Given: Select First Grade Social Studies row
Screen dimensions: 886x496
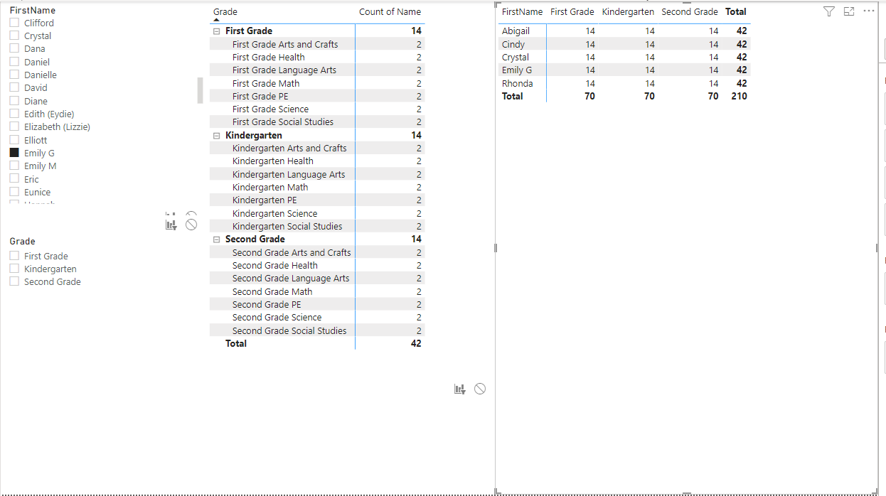Looking at the screenshot, I should 317,122.
